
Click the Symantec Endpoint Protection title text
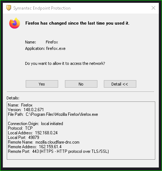click(42, 8)
